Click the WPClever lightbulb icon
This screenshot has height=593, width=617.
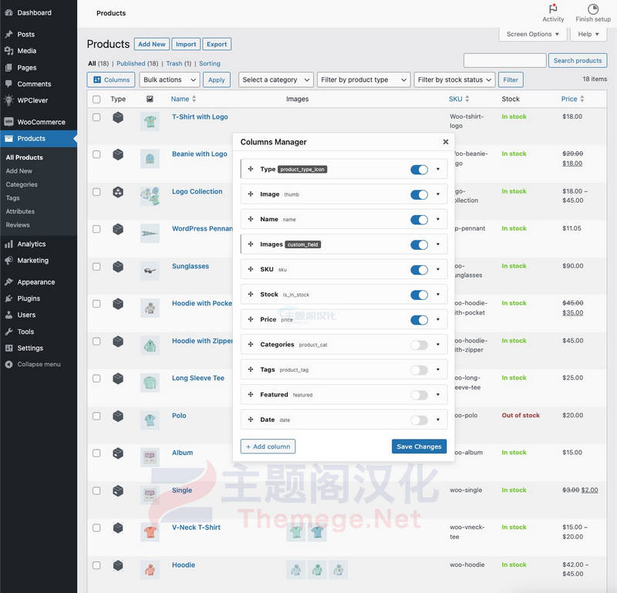point(8,100)
